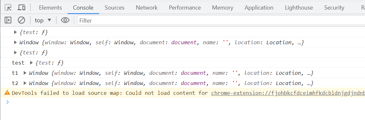Switch to the Sources tab
This screenshot has width=365, height=120.
coord(114,8)
